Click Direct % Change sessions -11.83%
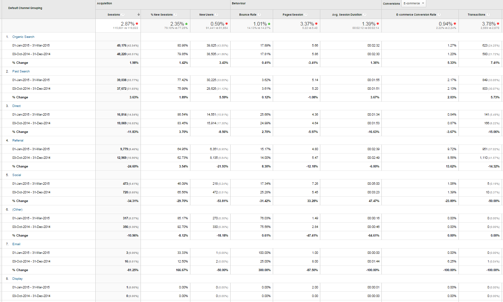The image size is (503, 302). (133, 132)
